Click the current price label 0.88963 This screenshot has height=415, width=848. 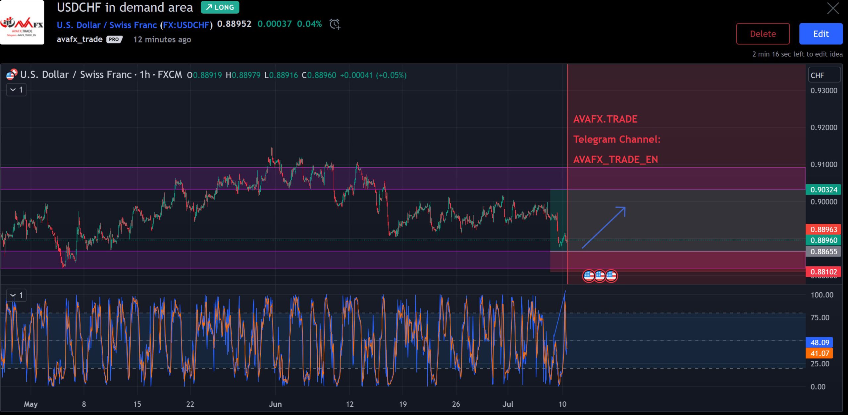pyautogui.click(x=824, y=229)
